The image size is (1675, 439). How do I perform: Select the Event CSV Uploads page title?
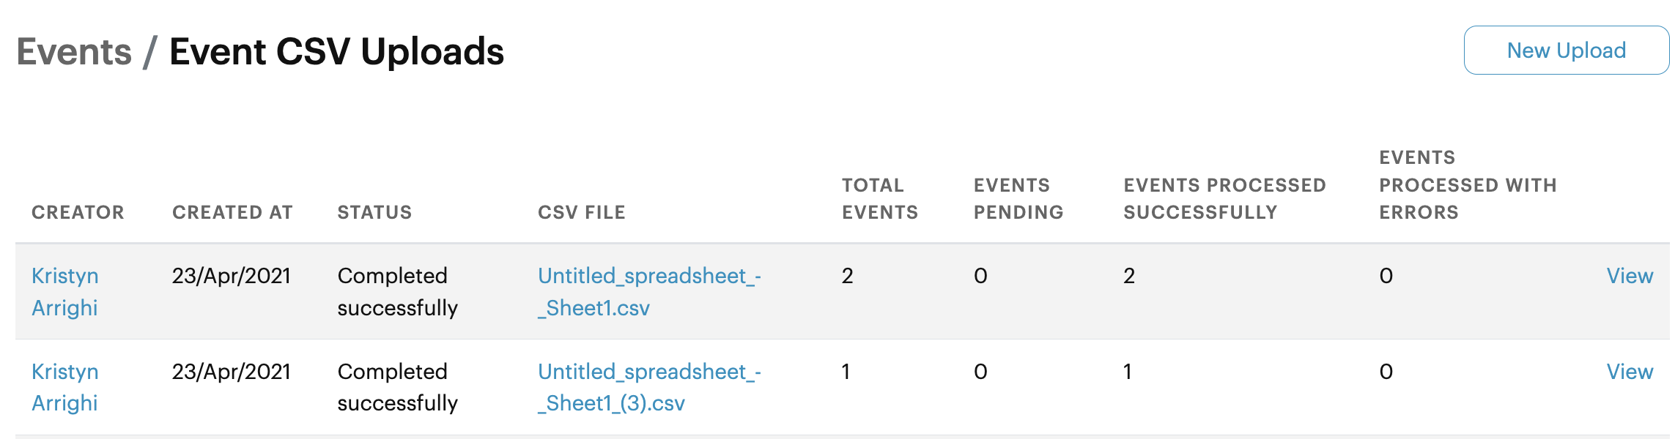pyautogui.click(x=336, y=52)
